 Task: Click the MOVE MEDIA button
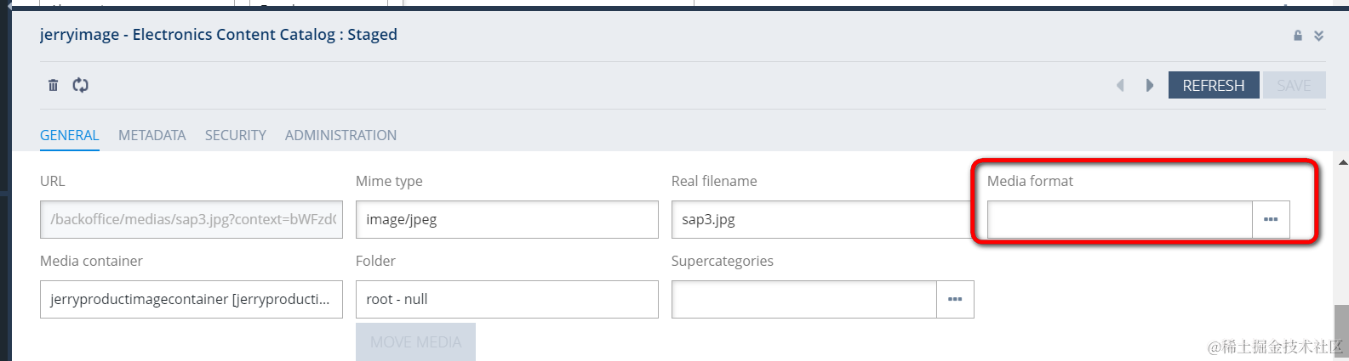415,341
